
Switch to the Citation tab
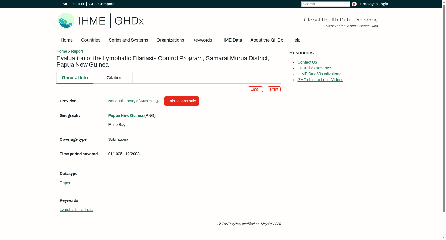(114, 78)
